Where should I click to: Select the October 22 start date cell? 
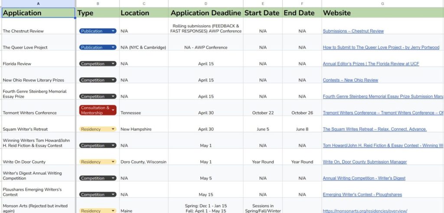263,108
